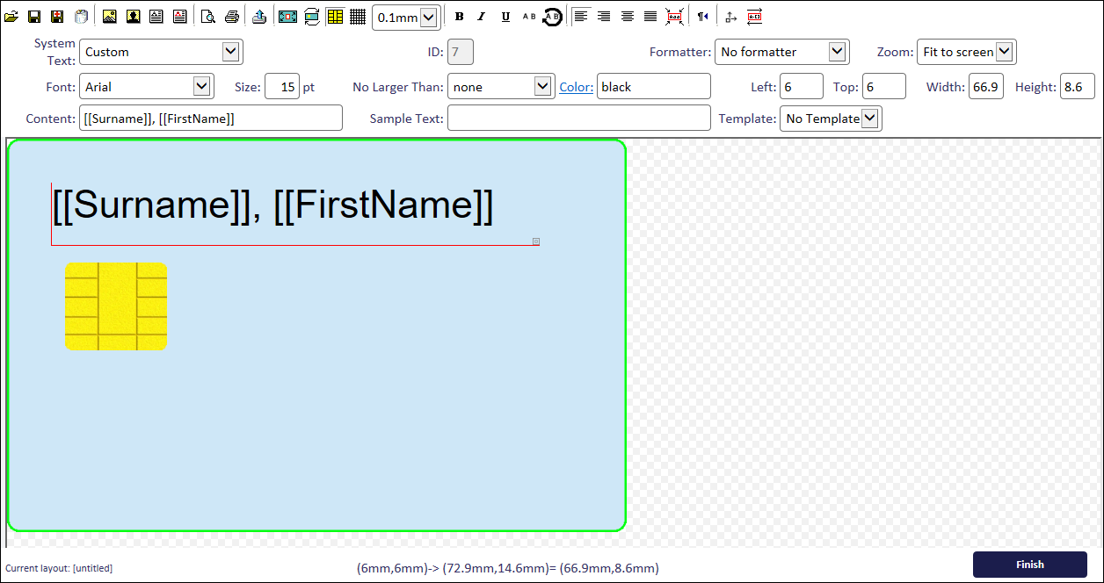
Task: Open the Zoom Fit to screen dropdown
Action: (x=966, y=52)
